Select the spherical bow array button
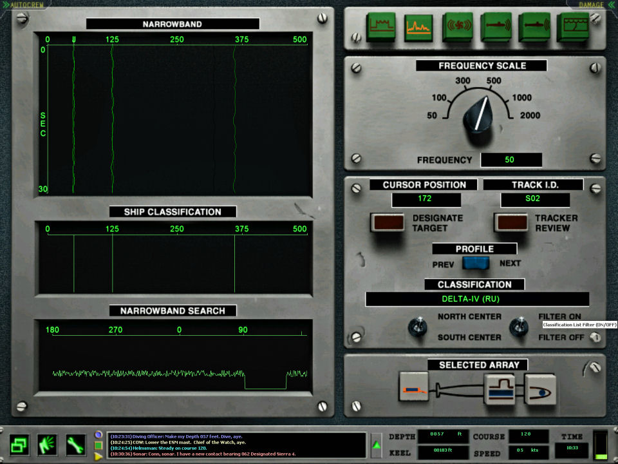Image resolution: width=618 pixels, height=464 pixels. pos(539,388)
